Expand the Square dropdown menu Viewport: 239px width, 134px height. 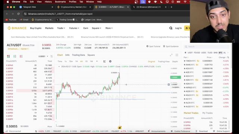point(96,28)
